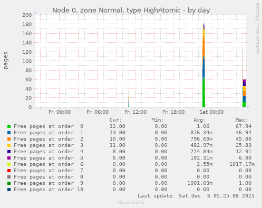Click the 'Avg:' column header
Image resolution: width=262 pixels, height=208 pixels.
pyautogui.click(x=200, y=120)
